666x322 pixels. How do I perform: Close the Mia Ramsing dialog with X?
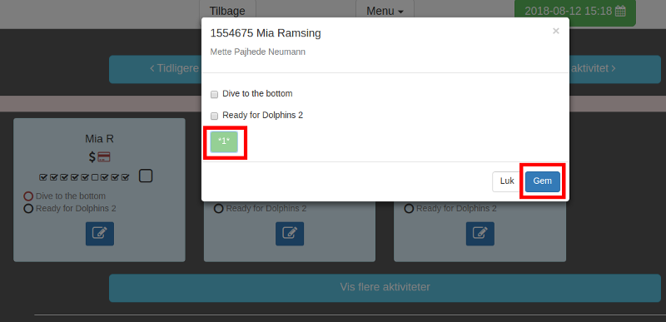pyautogui.click(x=555, y=31)
